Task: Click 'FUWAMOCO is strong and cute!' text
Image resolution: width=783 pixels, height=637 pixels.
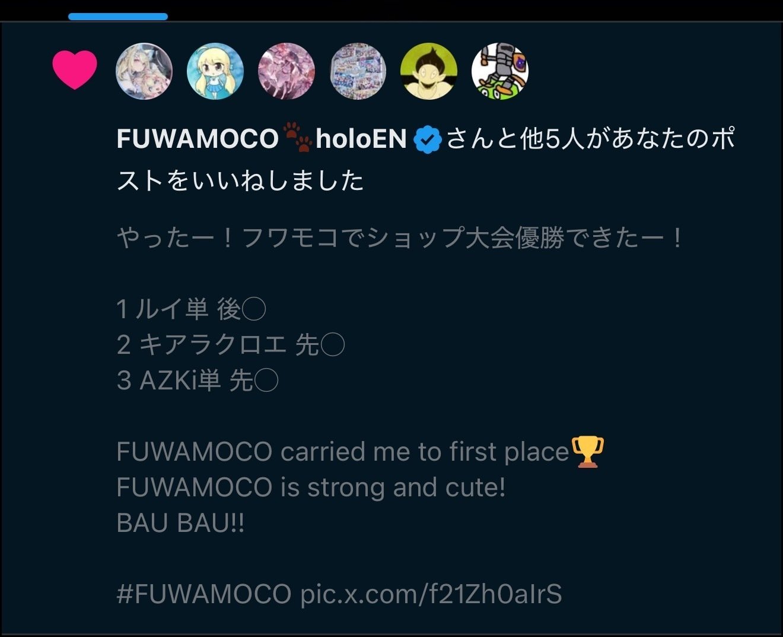Action: (x=311, y=487)
